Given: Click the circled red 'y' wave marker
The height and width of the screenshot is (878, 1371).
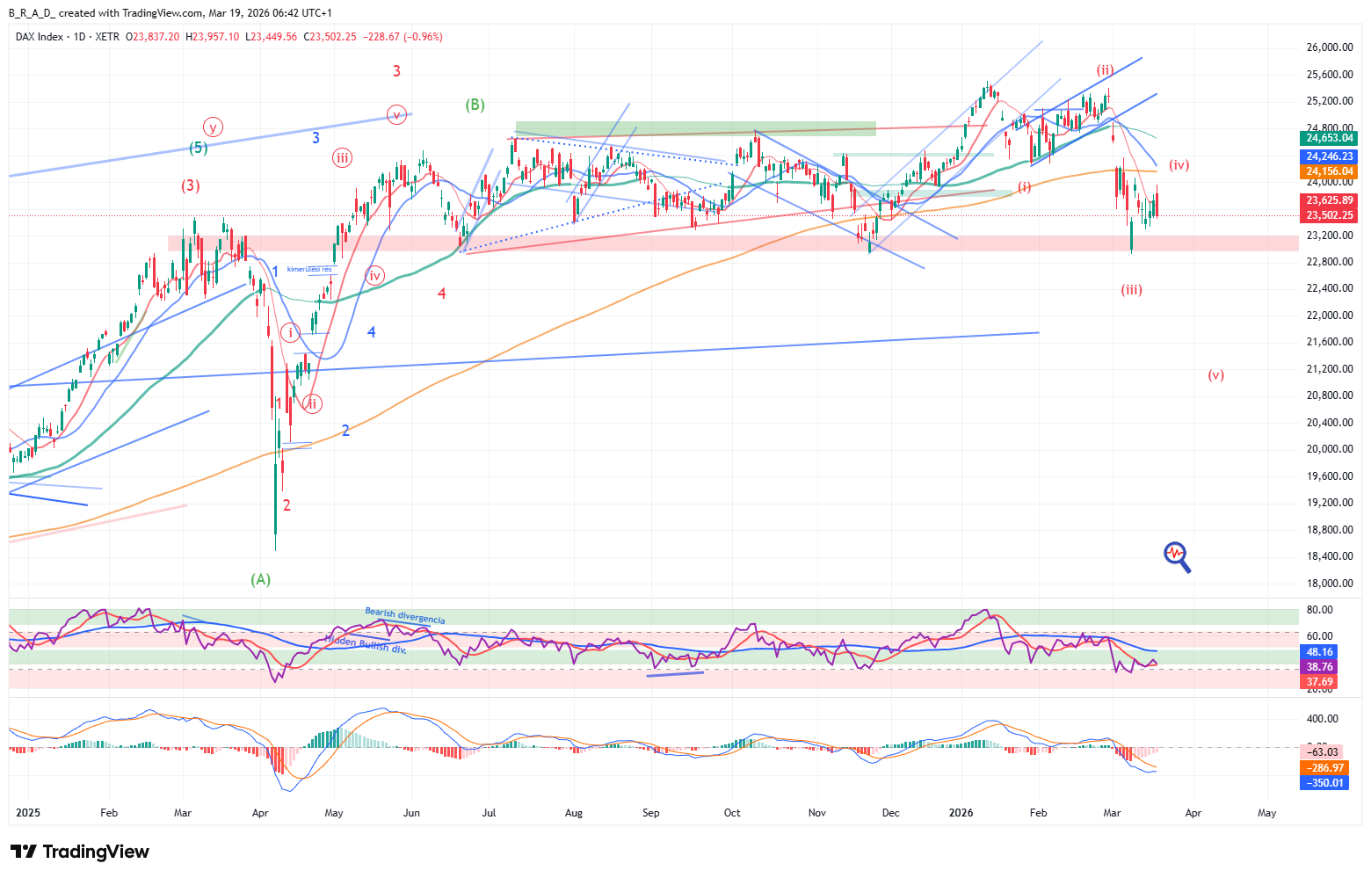Looking at the screenshot, I should tap(213, 127).
